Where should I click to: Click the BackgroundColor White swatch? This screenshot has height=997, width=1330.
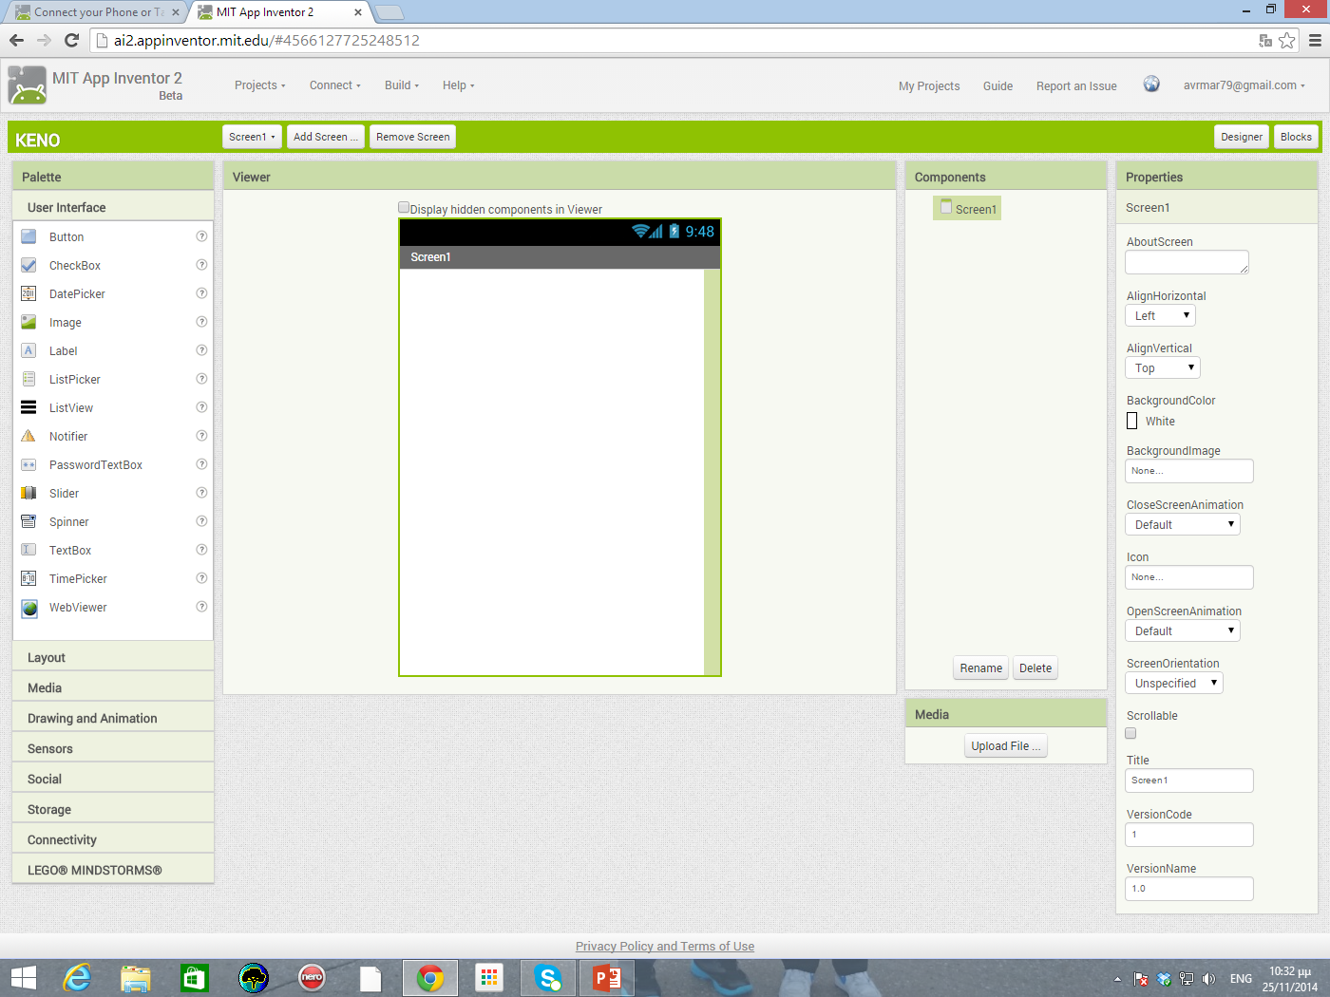tap(1131, 421)
